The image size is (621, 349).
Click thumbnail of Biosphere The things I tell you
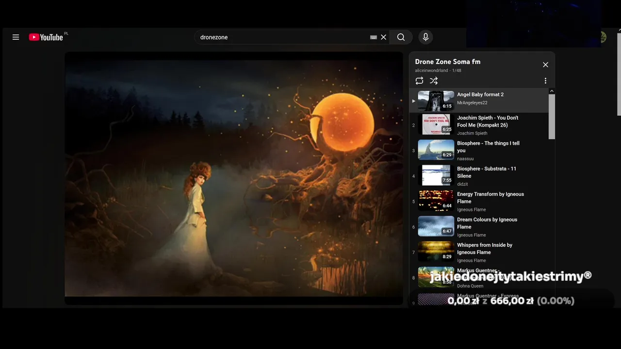(x=436, y=150)
